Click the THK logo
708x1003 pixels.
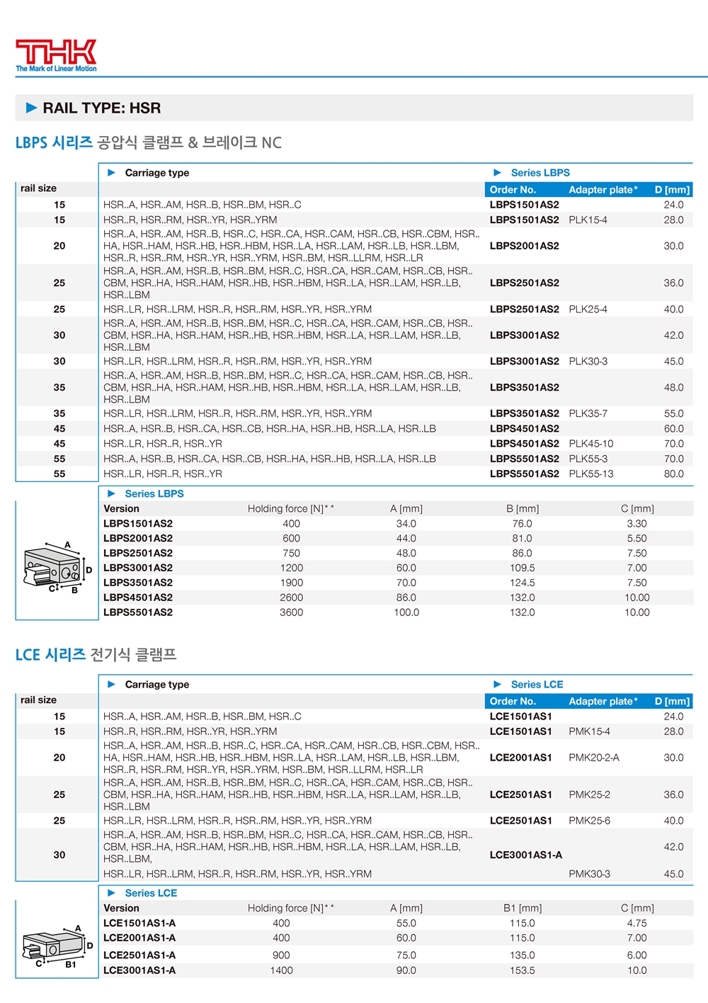point(56,56)
